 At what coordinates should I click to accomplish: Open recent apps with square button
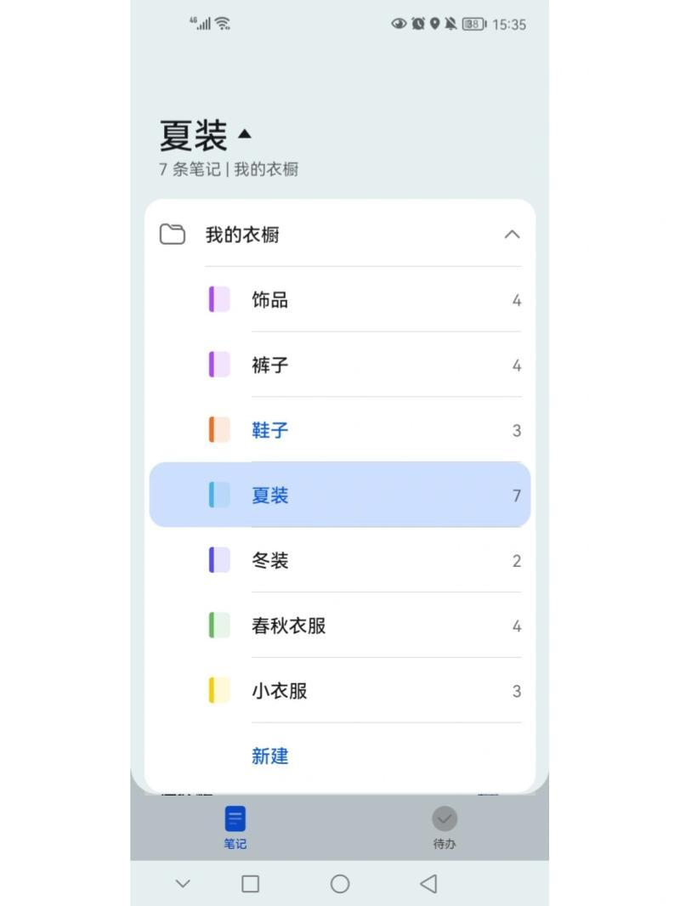click(x=250, y=884)
